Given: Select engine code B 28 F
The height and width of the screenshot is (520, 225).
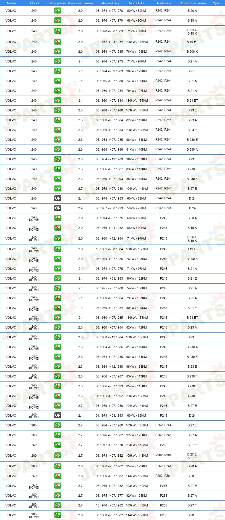Looking at the screenshot, I should click(x=192, y=515).
